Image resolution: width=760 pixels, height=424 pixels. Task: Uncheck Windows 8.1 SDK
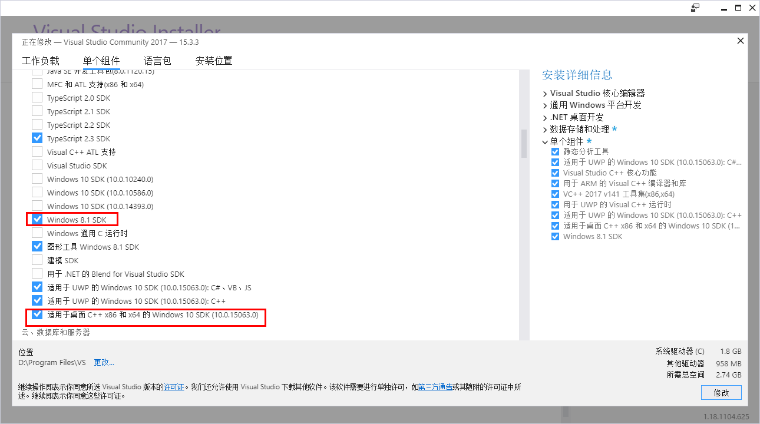37,219
